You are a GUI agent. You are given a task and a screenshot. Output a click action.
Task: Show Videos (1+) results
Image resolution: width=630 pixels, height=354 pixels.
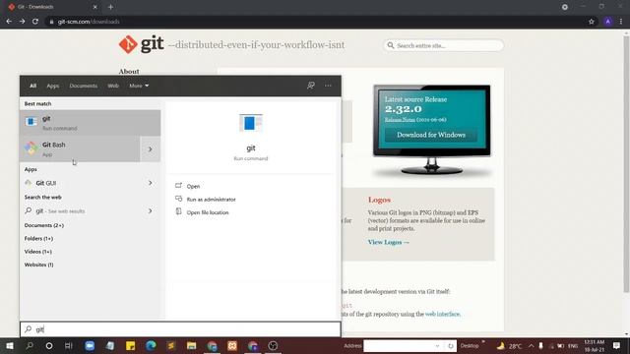click(37, 252)
